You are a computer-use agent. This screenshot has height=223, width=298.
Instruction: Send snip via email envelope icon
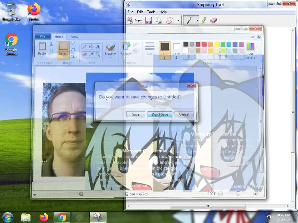(x=170, y=20)
